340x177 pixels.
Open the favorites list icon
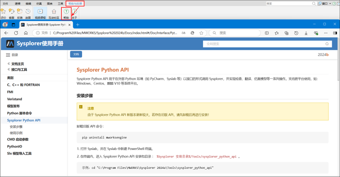277,33
